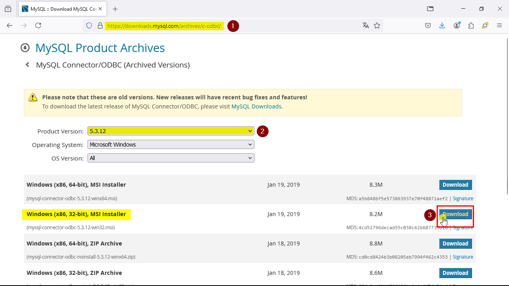Open the Operating System dropdown
509x286 pixels.
[x=171, y=145]
